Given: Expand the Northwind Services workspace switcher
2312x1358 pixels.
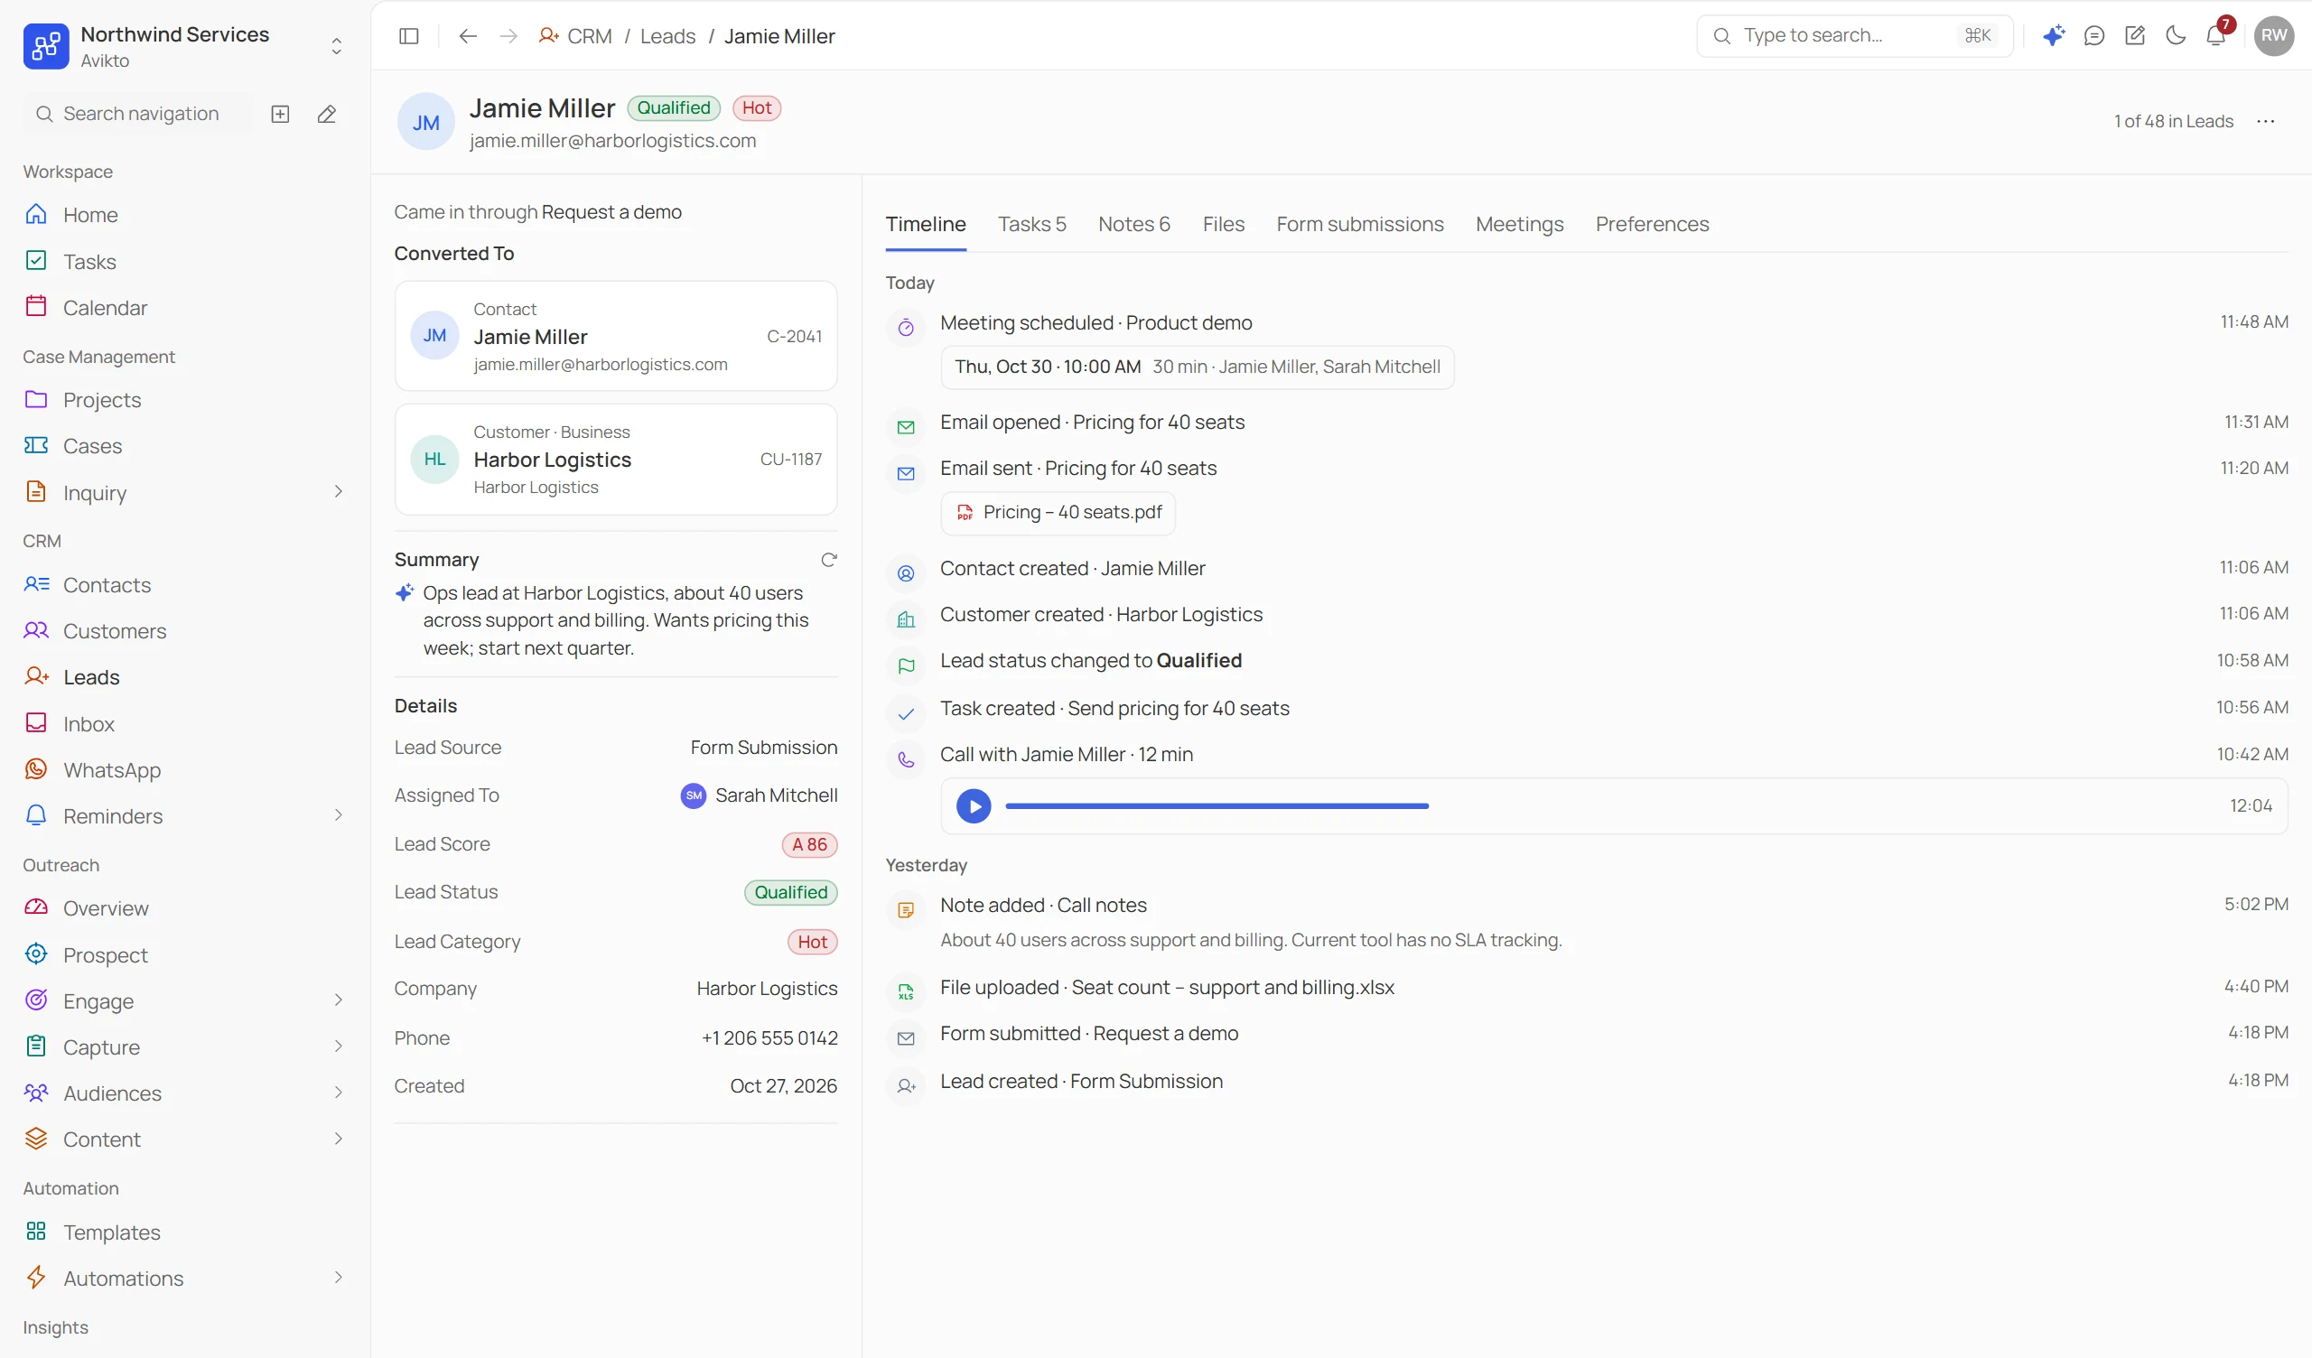Looking at the screenshot, I should point(337,46).
